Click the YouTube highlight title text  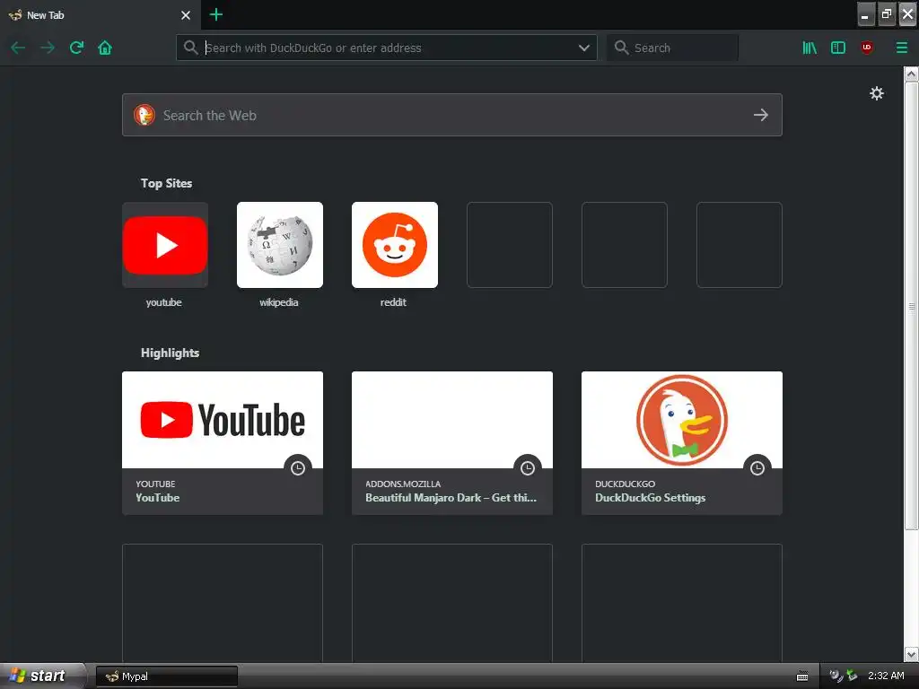click(x=158, y=497)
